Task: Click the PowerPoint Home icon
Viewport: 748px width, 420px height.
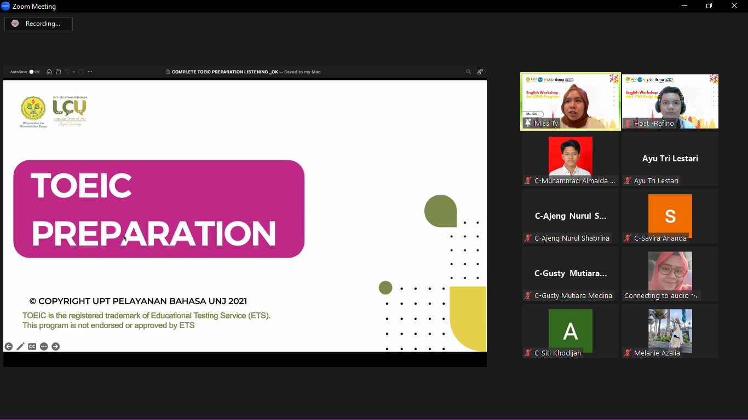Action: pos(49,72)
